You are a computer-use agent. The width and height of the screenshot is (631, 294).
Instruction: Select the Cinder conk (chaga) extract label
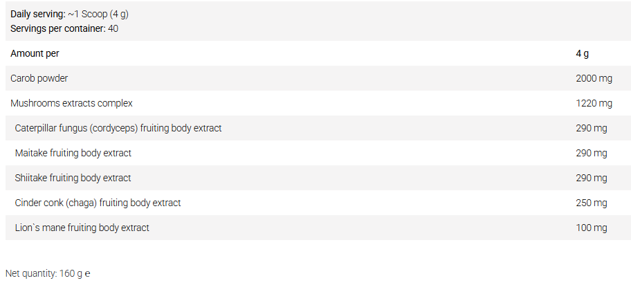coord(98,203)
